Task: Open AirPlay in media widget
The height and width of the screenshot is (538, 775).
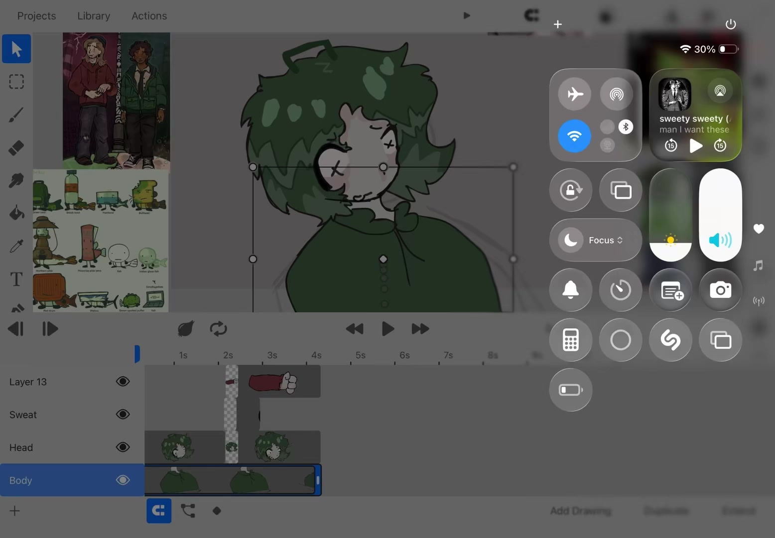Action: point(720,91)
